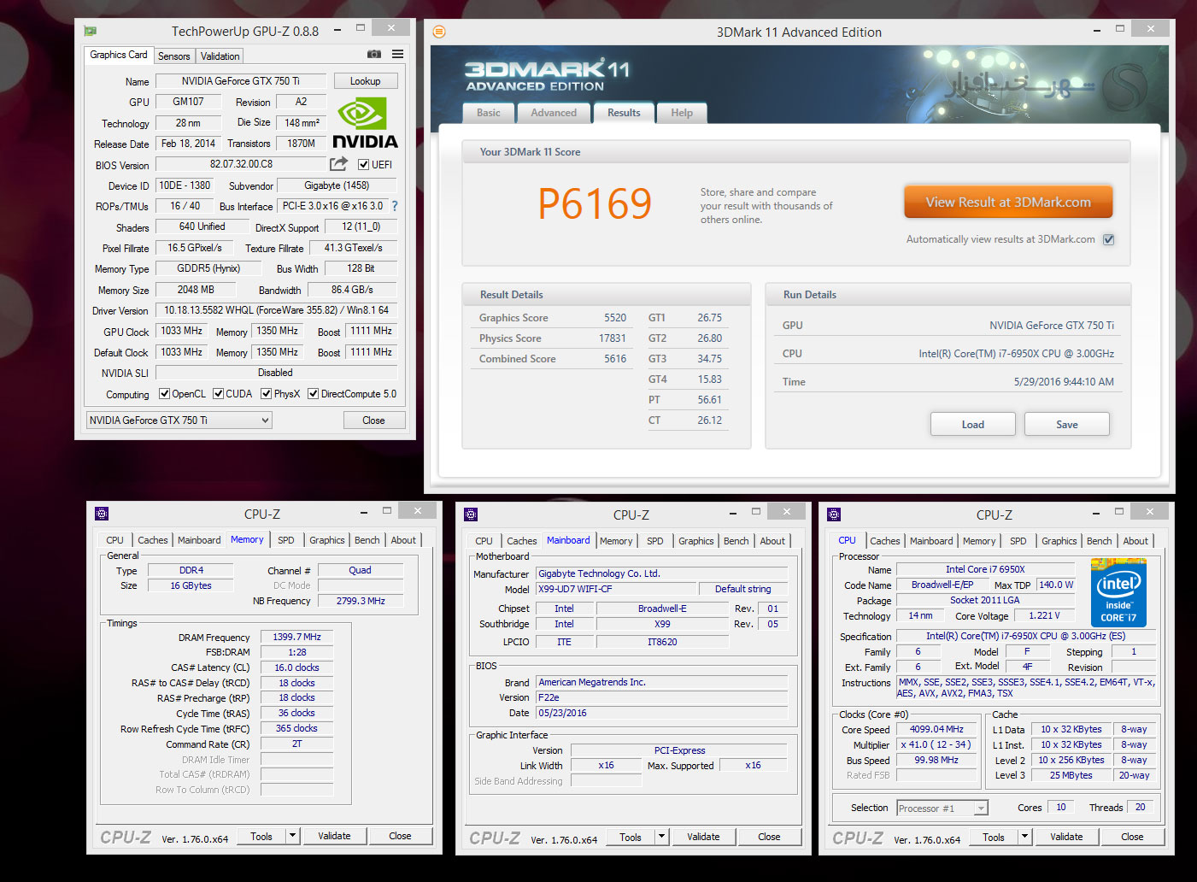Click the Default string model field
The height and width of the screenshot is (882, 1197).
pos(742,589)
